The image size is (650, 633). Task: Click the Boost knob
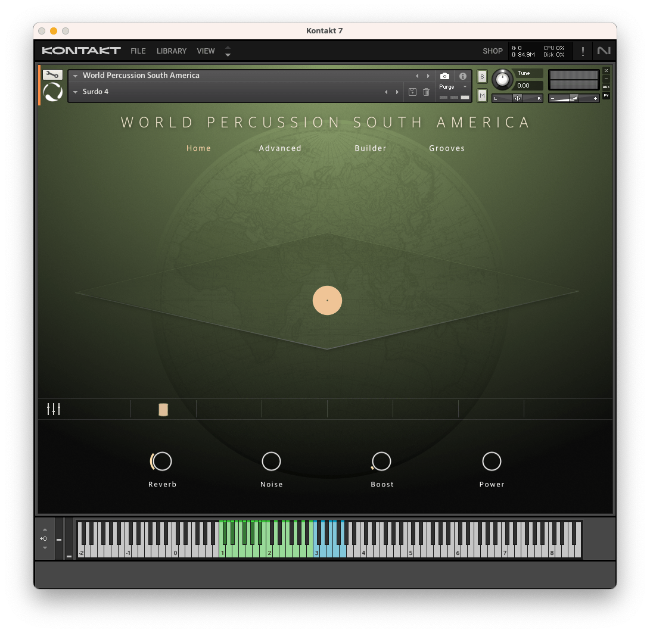[381, 461]
